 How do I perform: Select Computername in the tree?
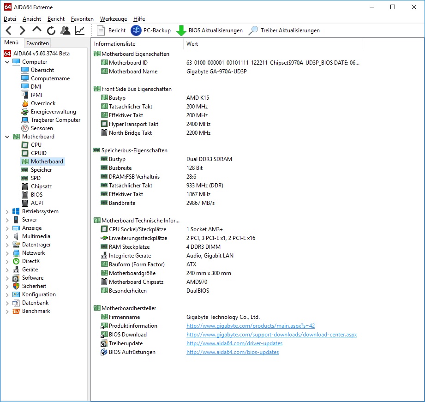pos(50,78)
